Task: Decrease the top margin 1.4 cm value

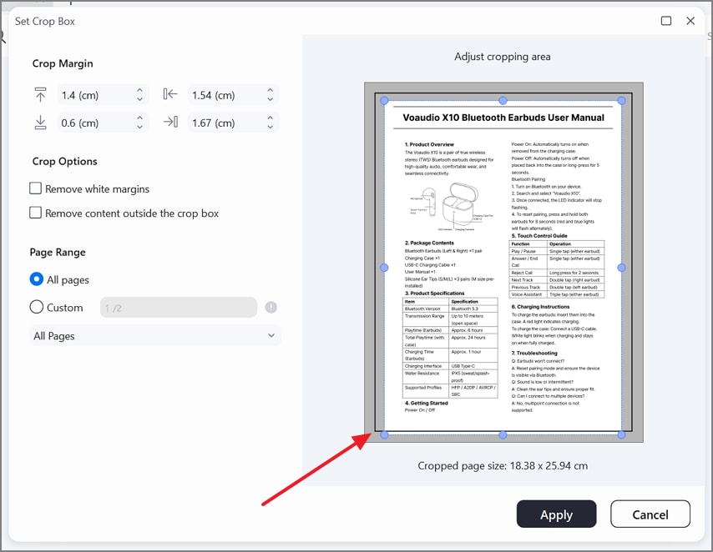Action: 139,99
